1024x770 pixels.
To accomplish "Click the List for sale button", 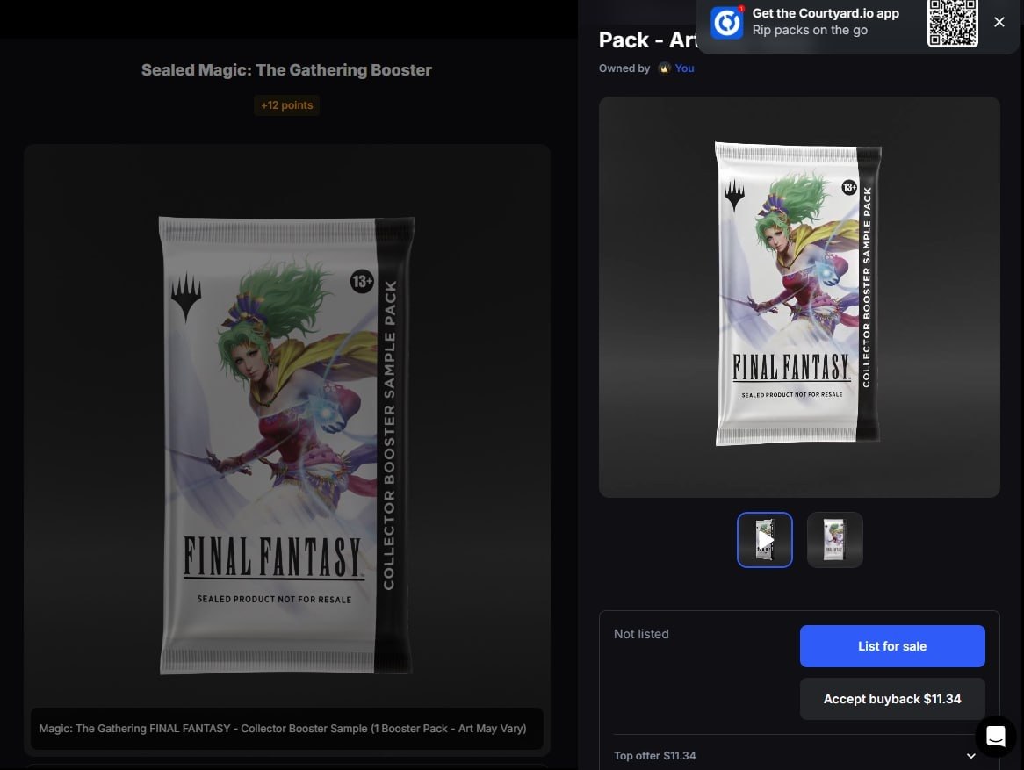I will [x=892, y=646].
